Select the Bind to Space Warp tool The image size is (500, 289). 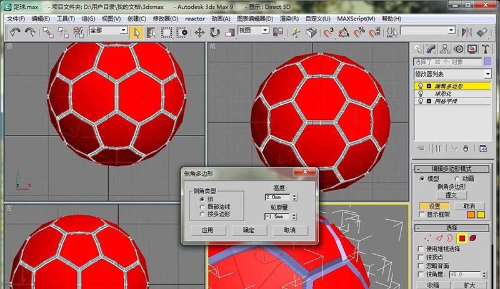(78, 32)
